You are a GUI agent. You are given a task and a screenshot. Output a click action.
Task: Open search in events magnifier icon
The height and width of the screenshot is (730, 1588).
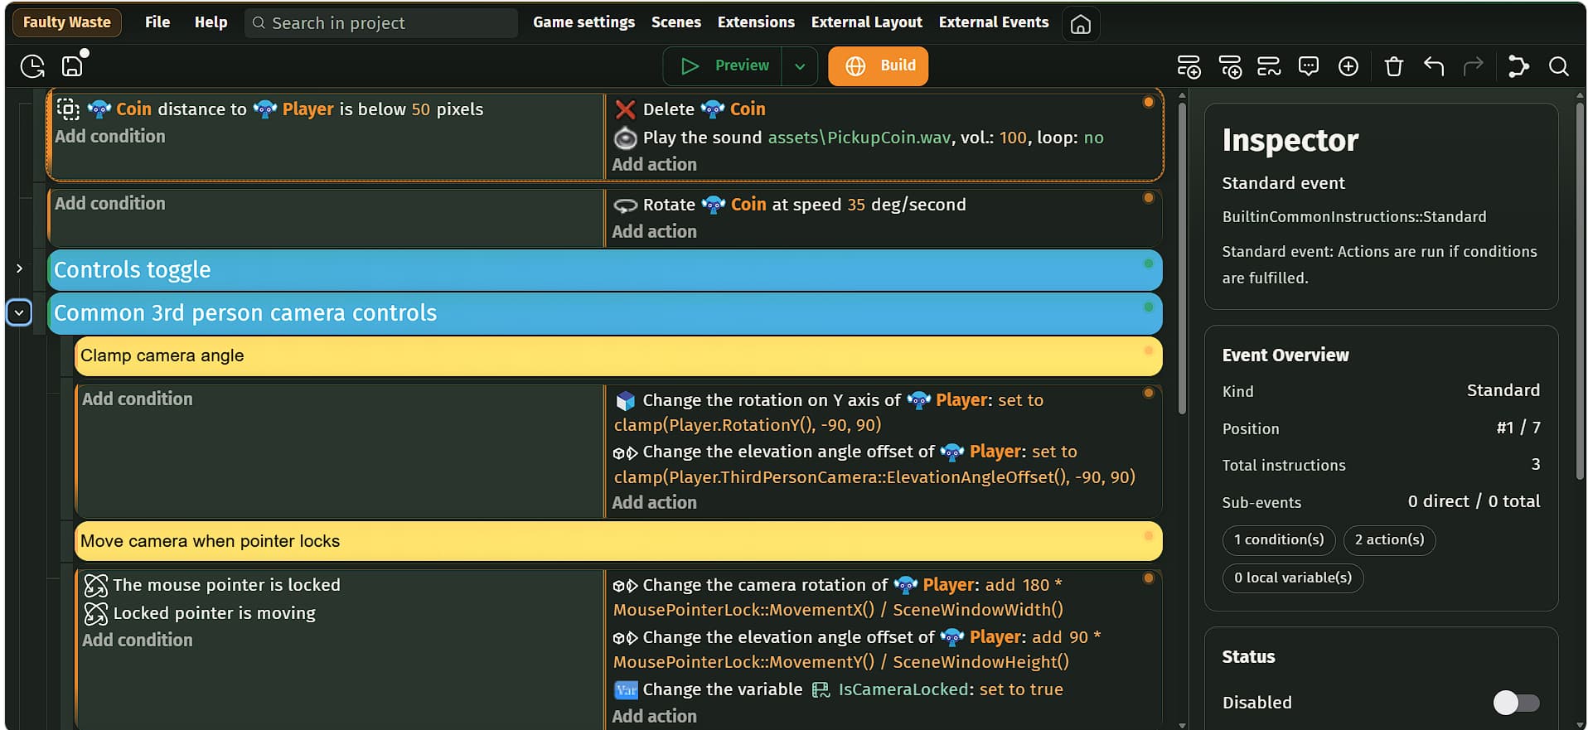coord(1558,66)
